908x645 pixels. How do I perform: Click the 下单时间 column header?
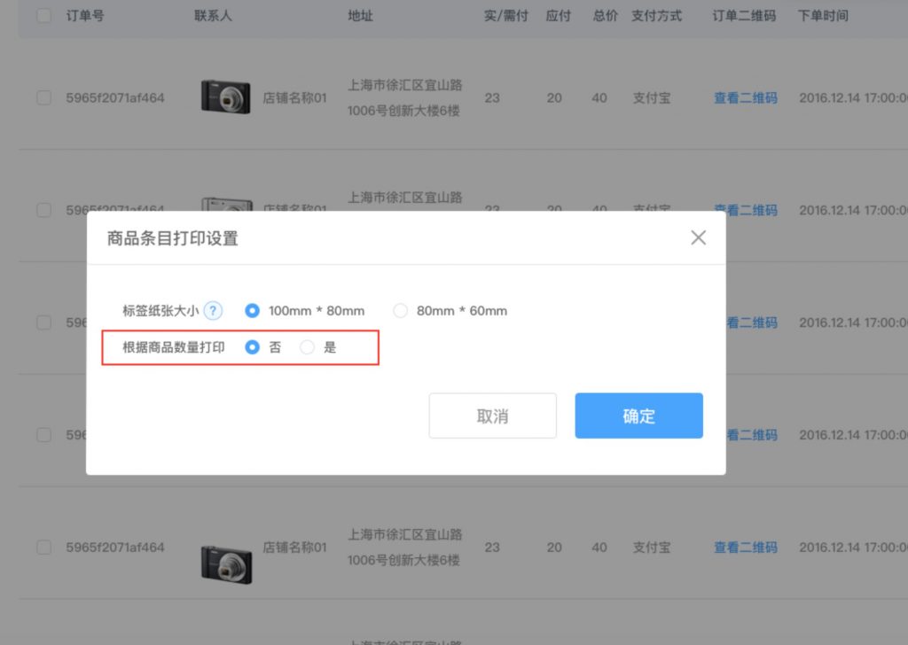click(x=823, y=16)
